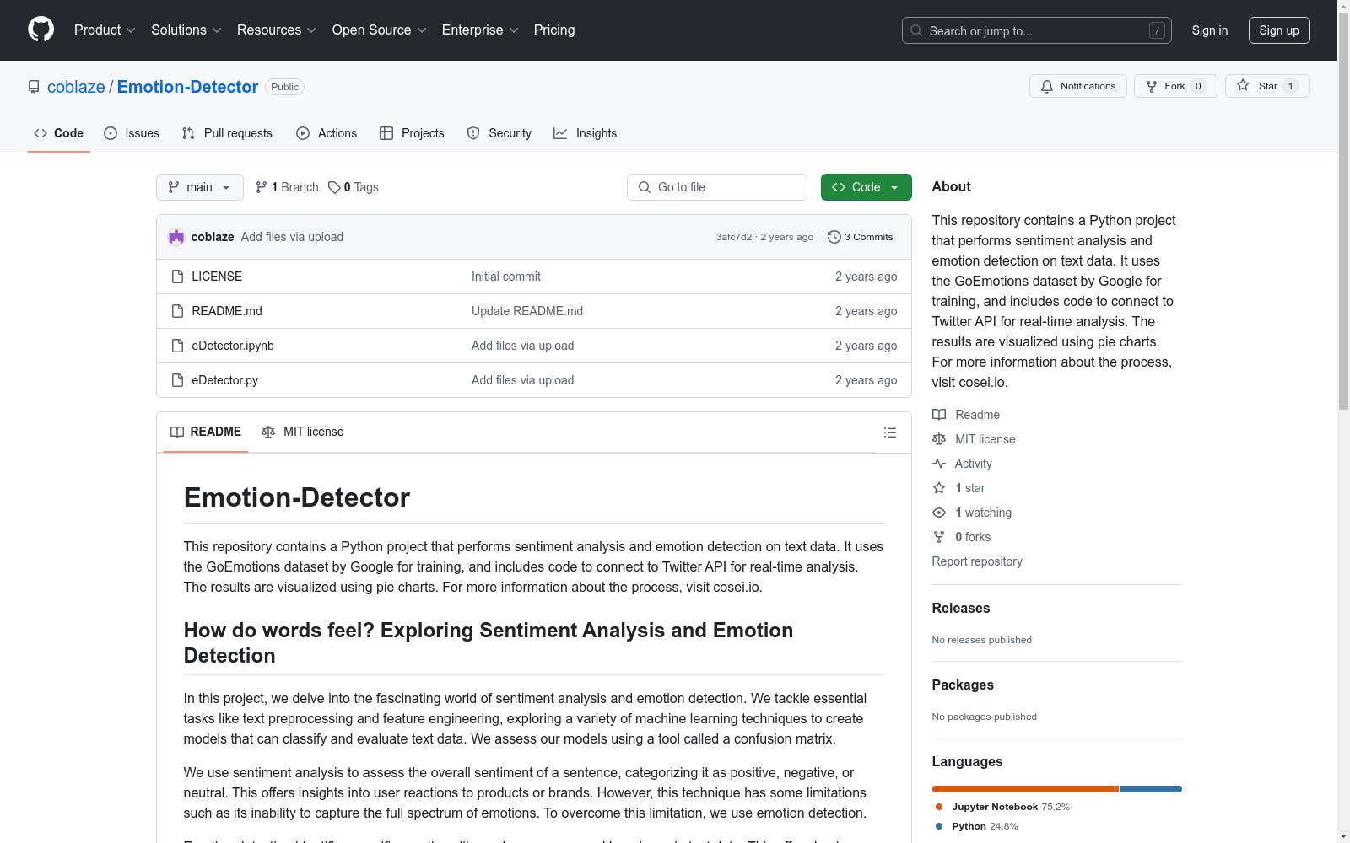This screenshot has width=1350, height=843.
Task: Click the Star icon
Action: click(1243, 85)
